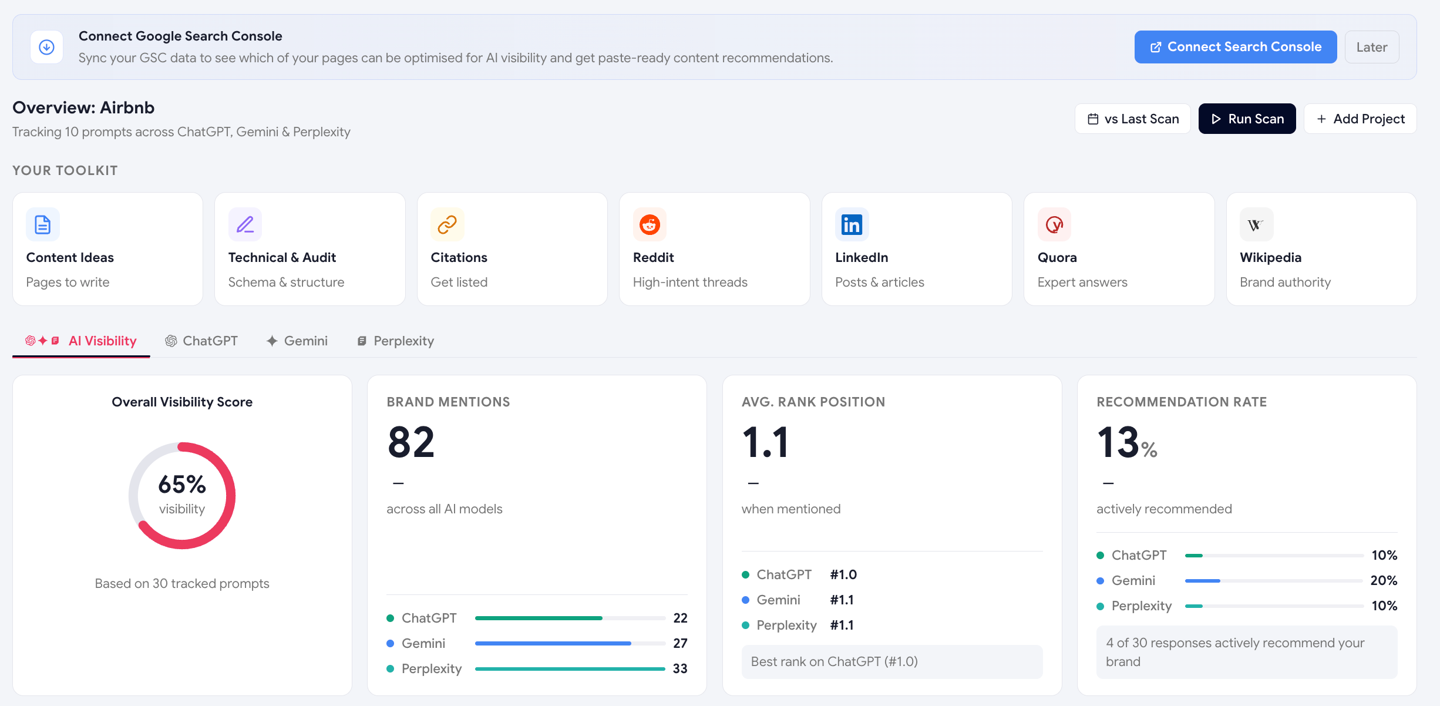
Task: Switch to the ChatGPT tab
Action: [201, 341]
